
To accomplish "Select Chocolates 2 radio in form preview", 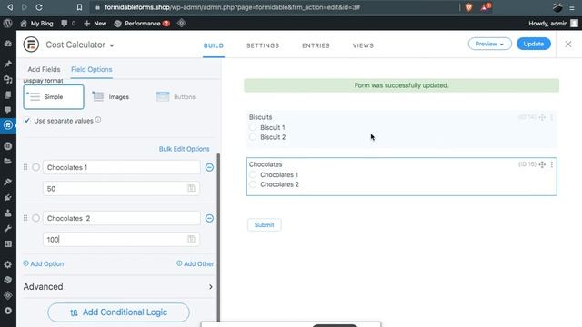I will tap(253, 184).
